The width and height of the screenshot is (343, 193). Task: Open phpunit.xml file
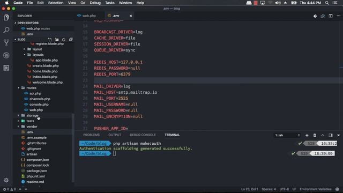[x=35, y=176]
